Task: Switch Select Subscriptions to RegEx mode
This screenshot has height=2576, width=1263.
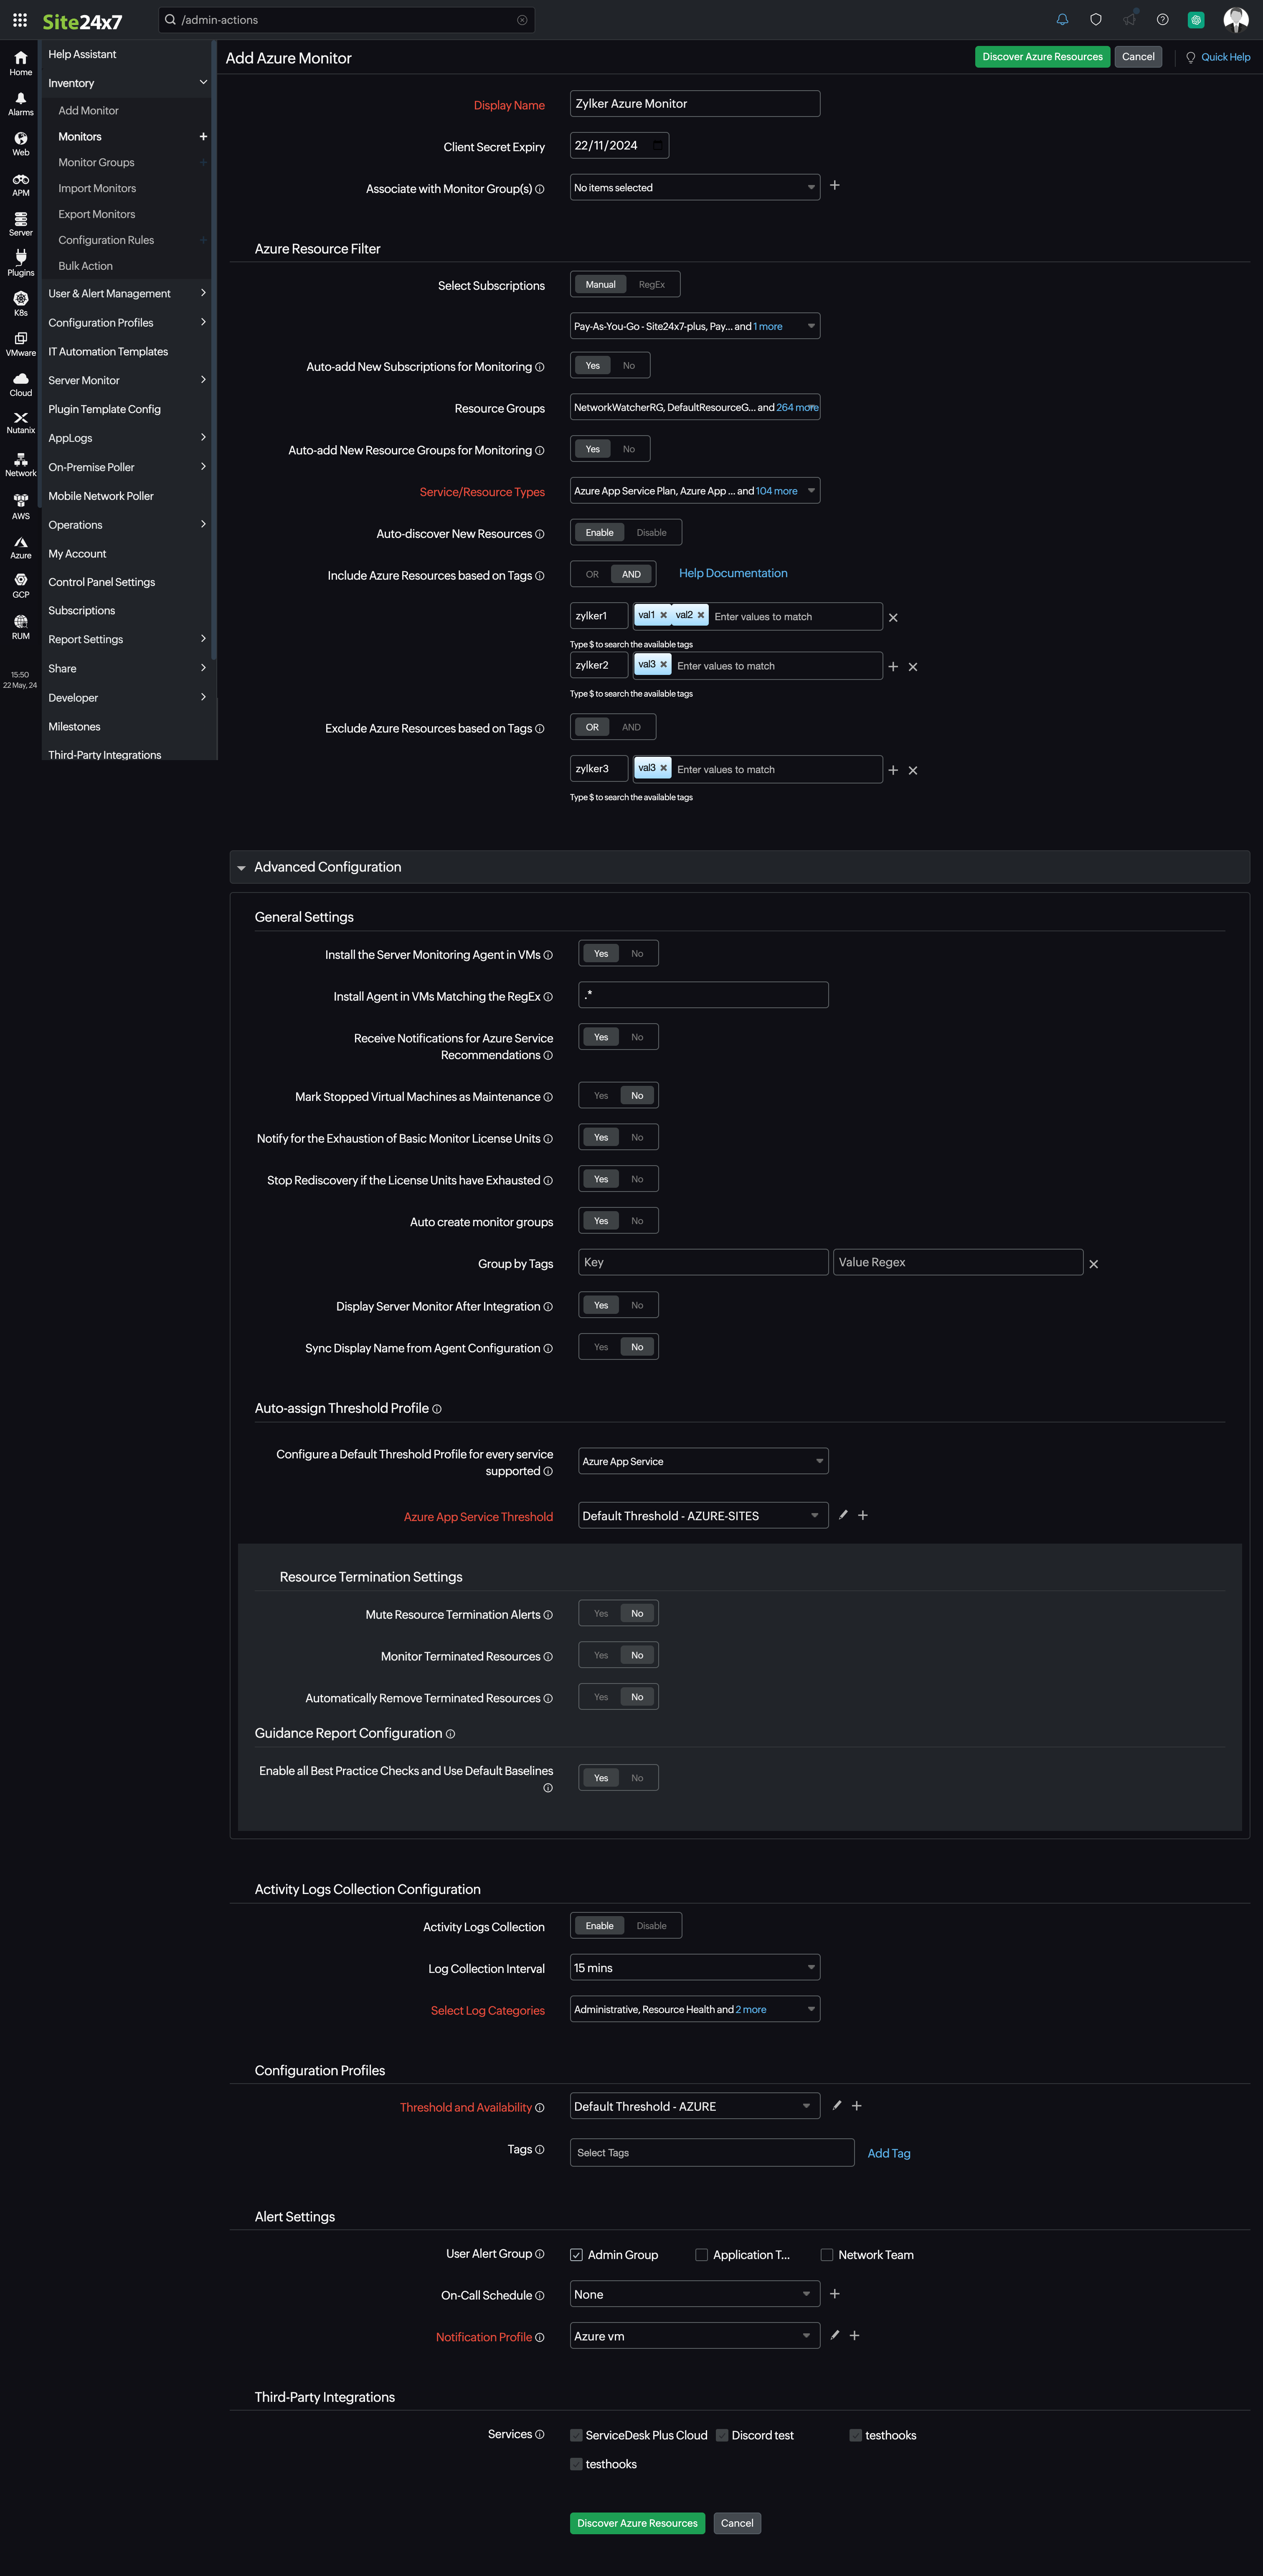Action: tap(651, 285)
